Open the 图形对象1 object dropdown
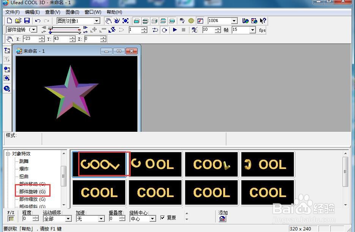The width and height of the screenshot is (355, 232). [x=97, y=21]
